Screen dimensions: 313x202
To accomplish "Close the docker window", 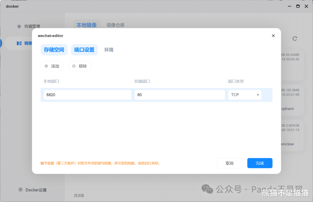I will click(x=306, y=6).
